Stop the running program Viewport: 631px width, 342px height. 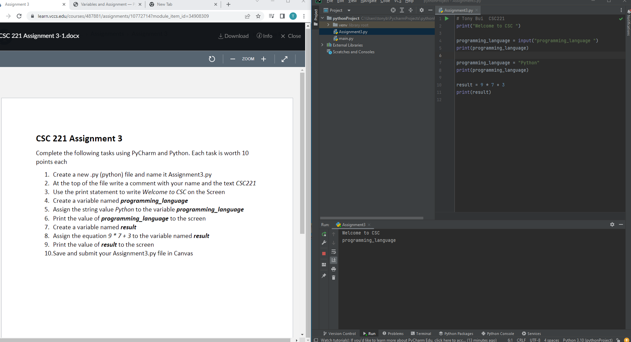pos(324,254)
